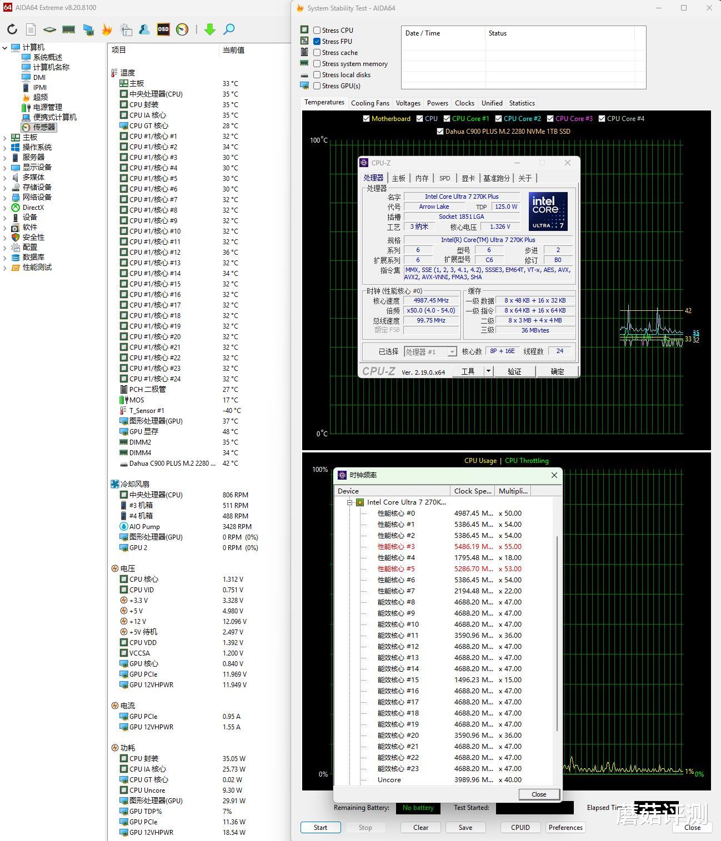The height and width of the screenshot is (841, 721).
Task: Click the vertical scrollbar in 时钟频率 window
Action: coord(557,633)
